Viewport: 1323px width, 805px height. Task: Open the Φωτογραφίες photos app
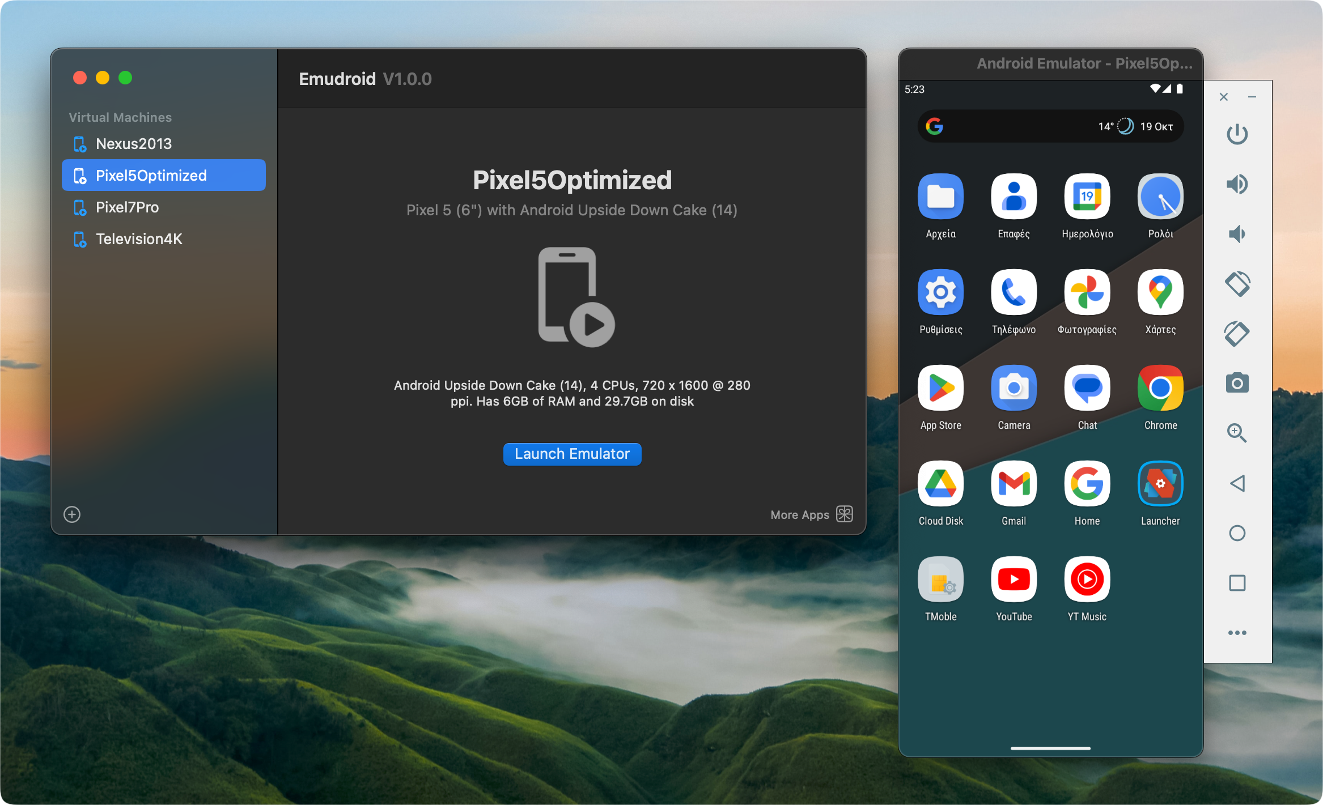[x=1087, y=302]
